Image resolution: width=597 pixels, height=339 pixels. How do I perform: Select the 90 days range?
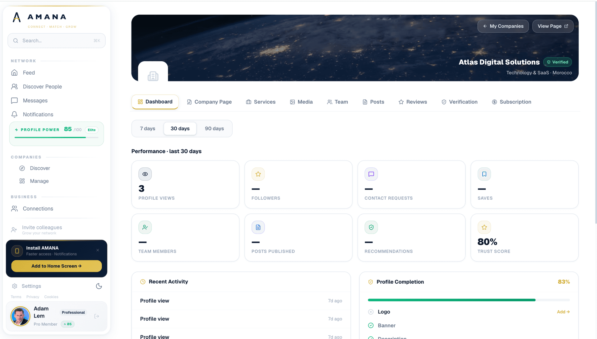pos(214,129)
